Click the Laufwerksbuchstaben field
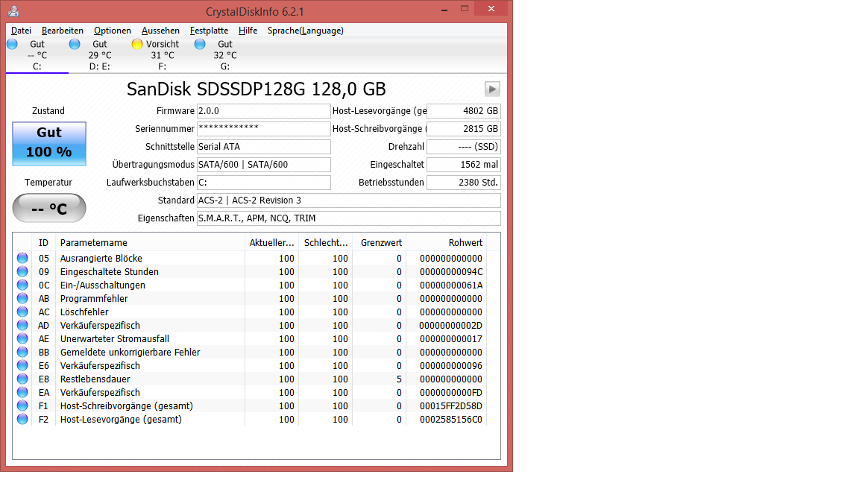 (263, 183)
